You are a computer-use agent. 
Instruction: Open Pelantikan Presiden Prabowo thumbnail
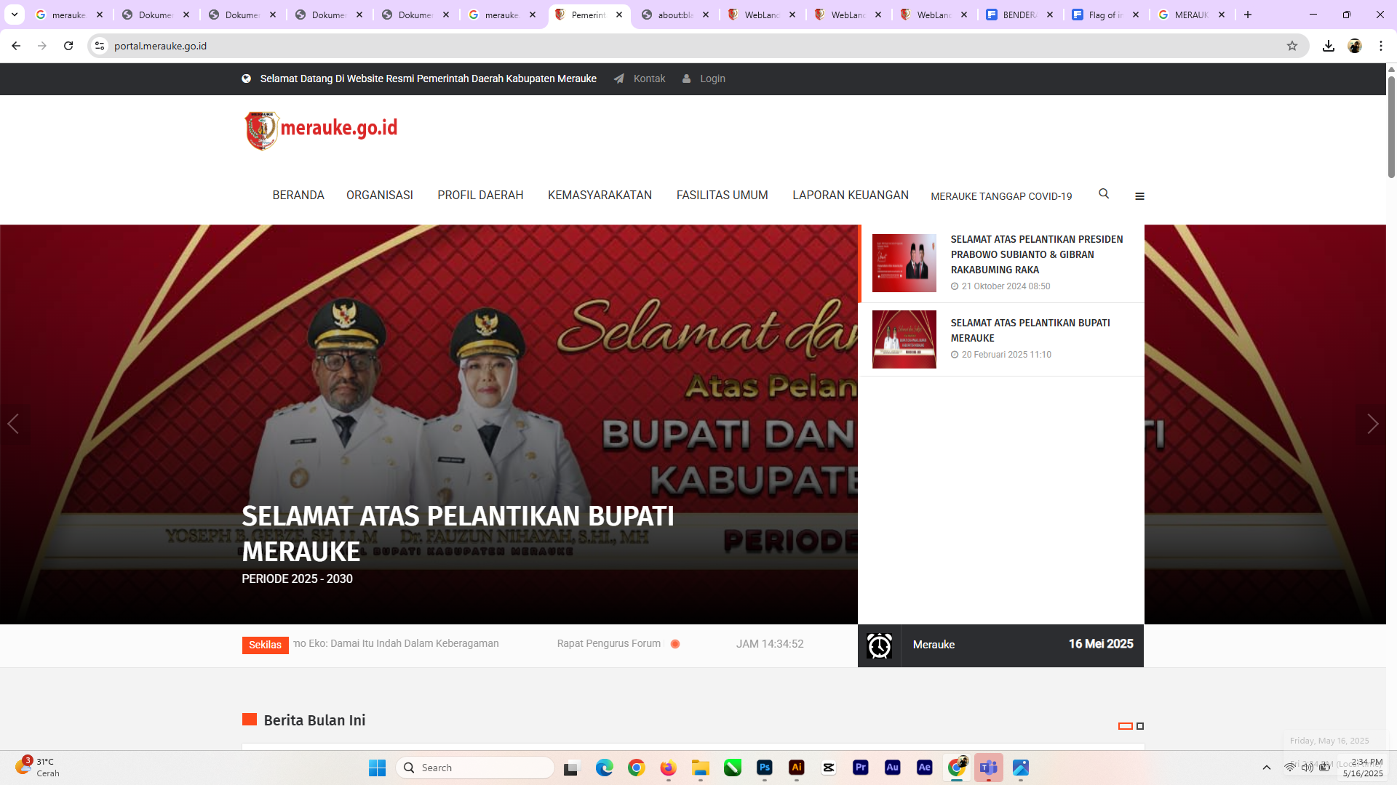[x=904, y=263]
